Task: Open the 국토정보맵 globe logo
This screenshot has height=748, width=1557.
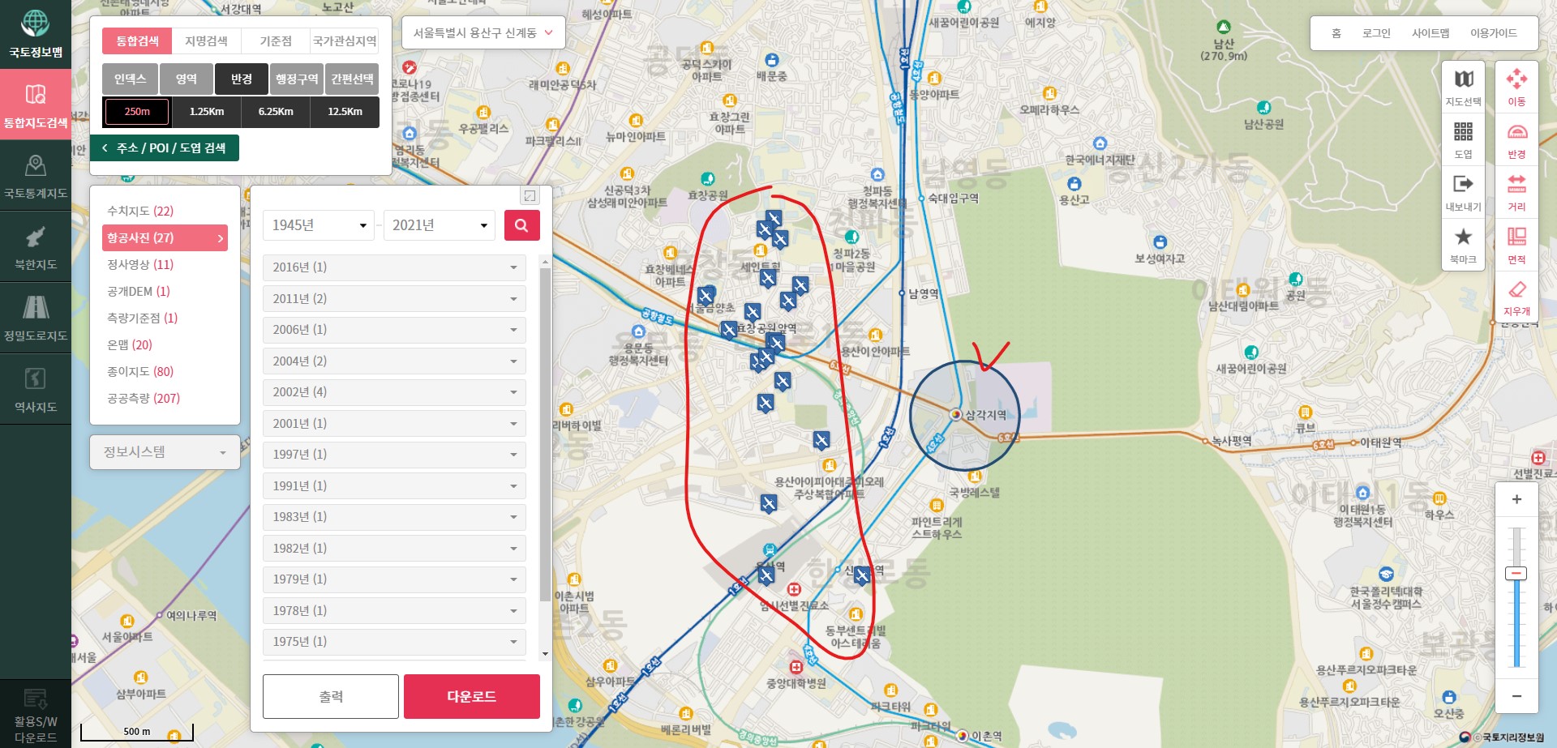Action: pos(35,32)
